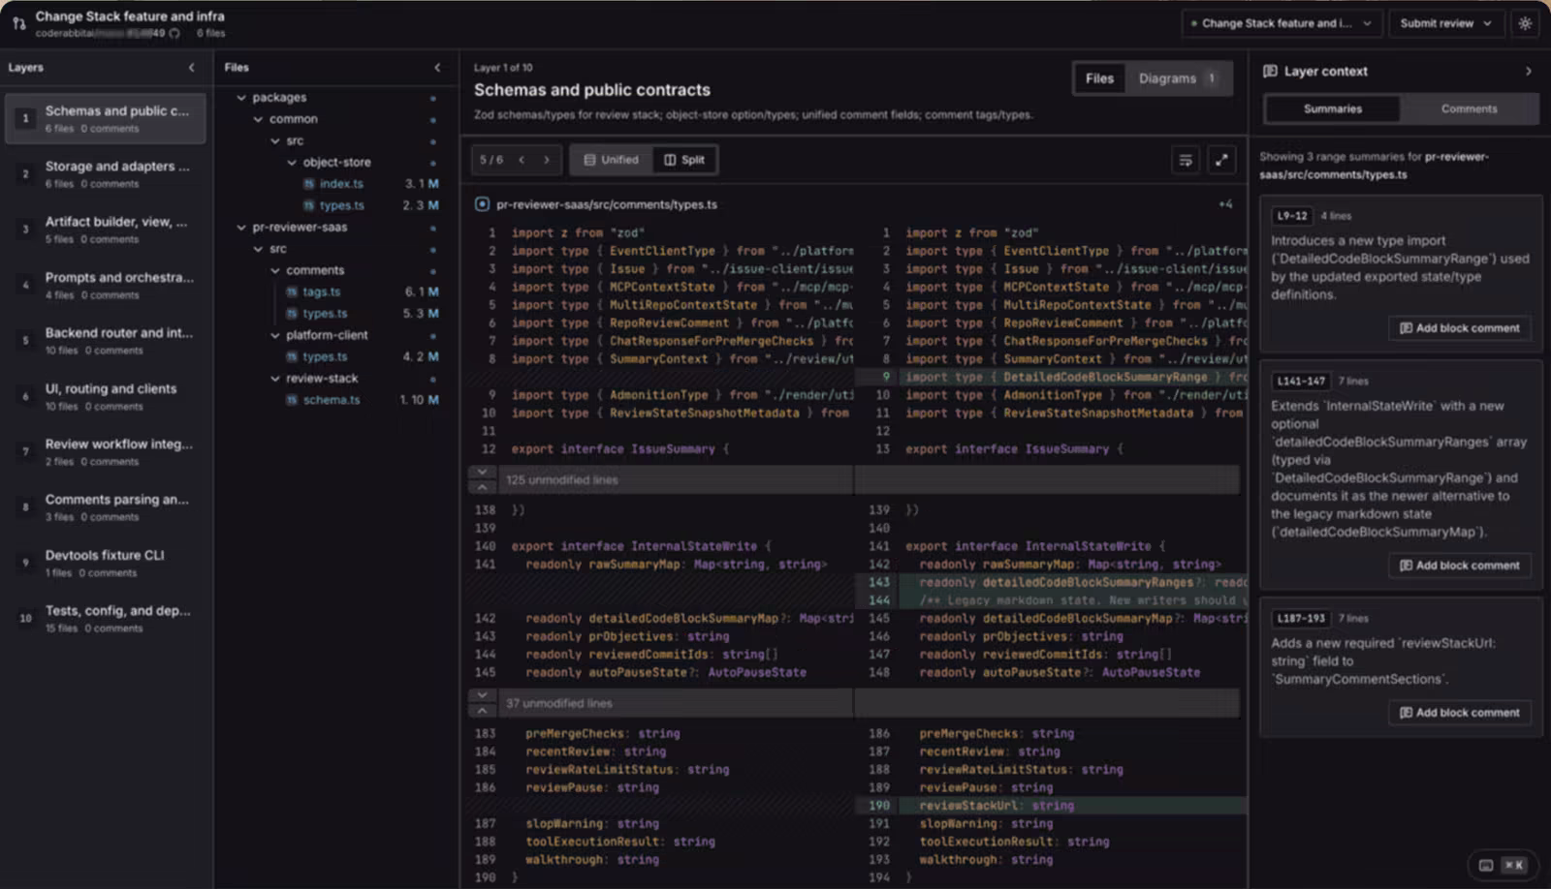Image resolution: width=1551 pixels, height=889 pixels.
Task: Collapse the Files panel with its chevron
Action: 437,68
